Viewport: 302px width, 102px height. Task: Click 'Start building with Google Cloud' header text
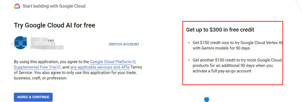[x=54, y=6]
